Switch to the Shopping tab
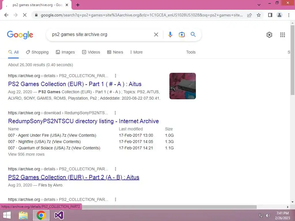This screenshot has height=221, width=295. pos(37,52)
